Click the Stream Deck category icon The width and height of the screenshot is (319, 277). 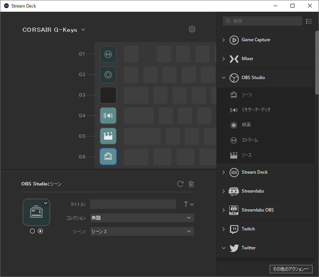(234, 173)
